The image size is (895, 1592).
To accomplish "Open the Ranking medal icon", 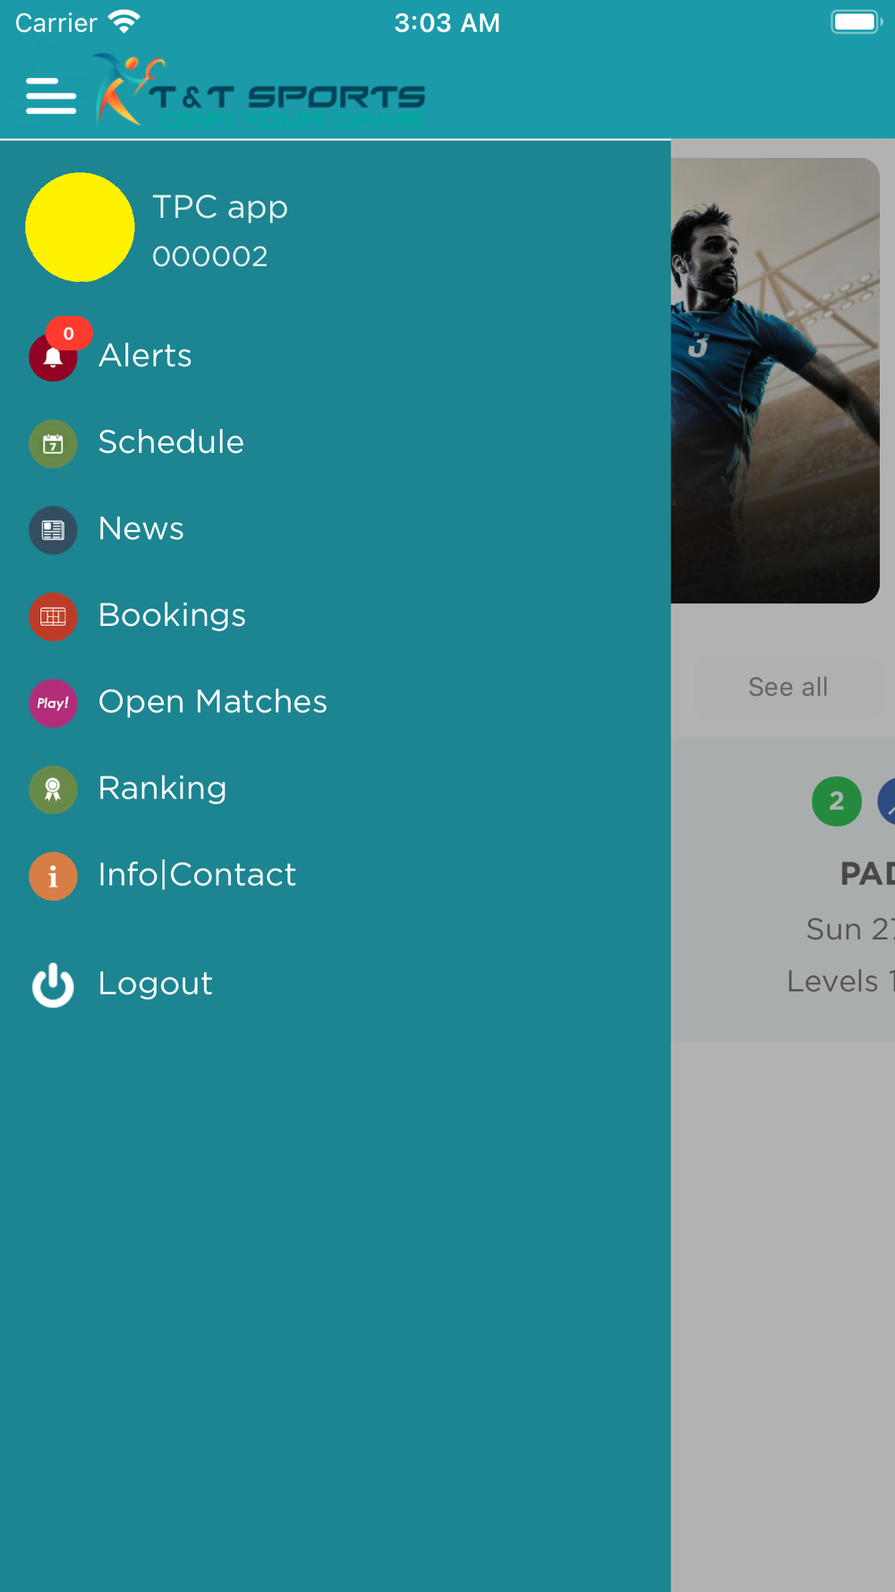I will pos(53,790).
